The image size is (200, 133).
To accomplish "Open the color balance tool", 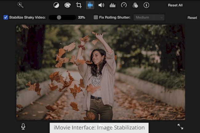I will tap(56, 5).
